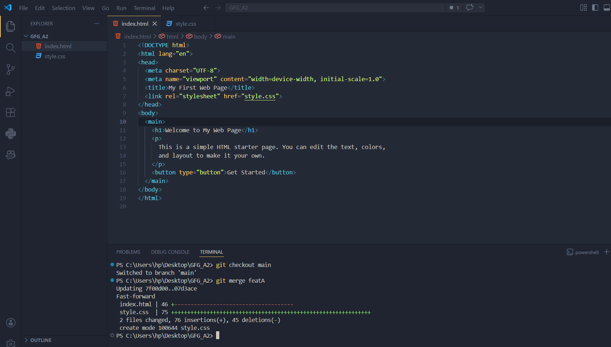Create a new terminal with plus icon
The image size is (611, 347).
coord(606,252)
